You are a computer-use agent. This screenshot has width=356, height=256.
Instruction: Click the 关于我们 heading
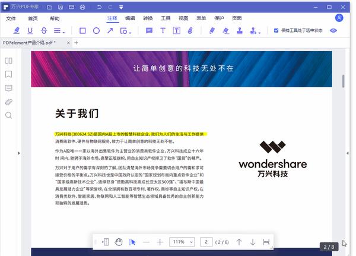coord(77,113)
